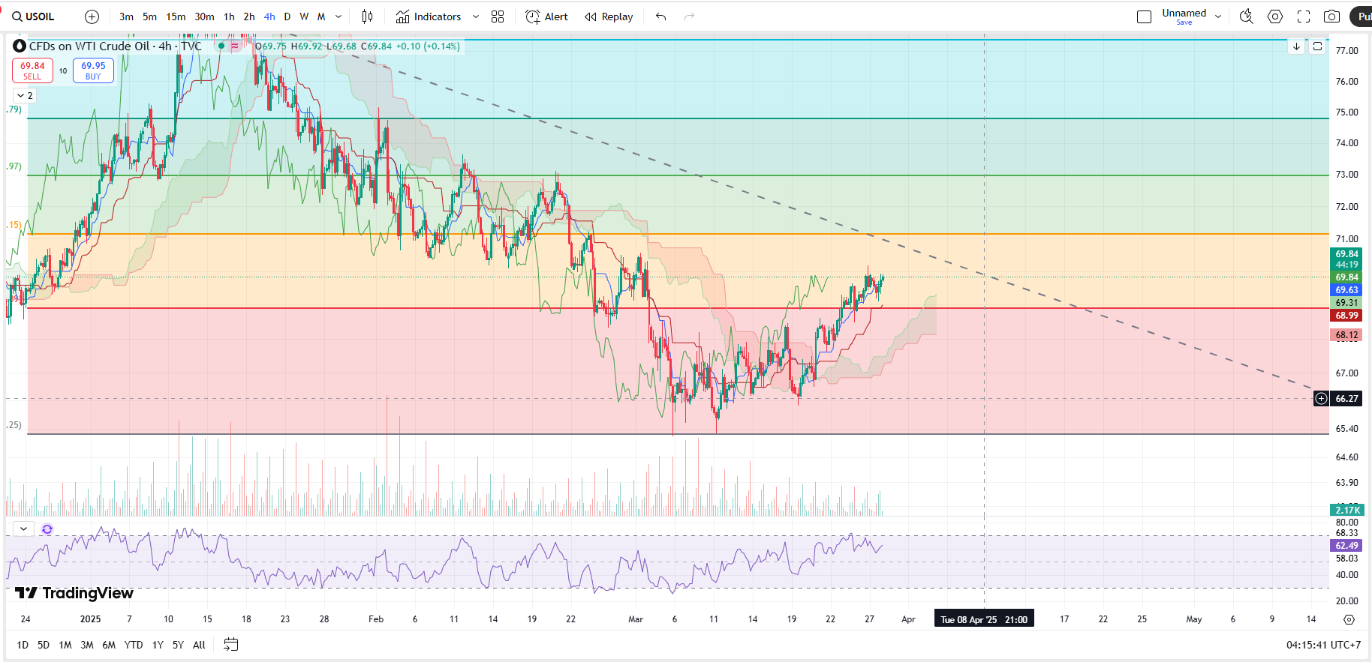The height and width of the screenshot is (662, 1372).
Task: Undo the last chart action
Action: pyautogui.click(x=660, y=16)
